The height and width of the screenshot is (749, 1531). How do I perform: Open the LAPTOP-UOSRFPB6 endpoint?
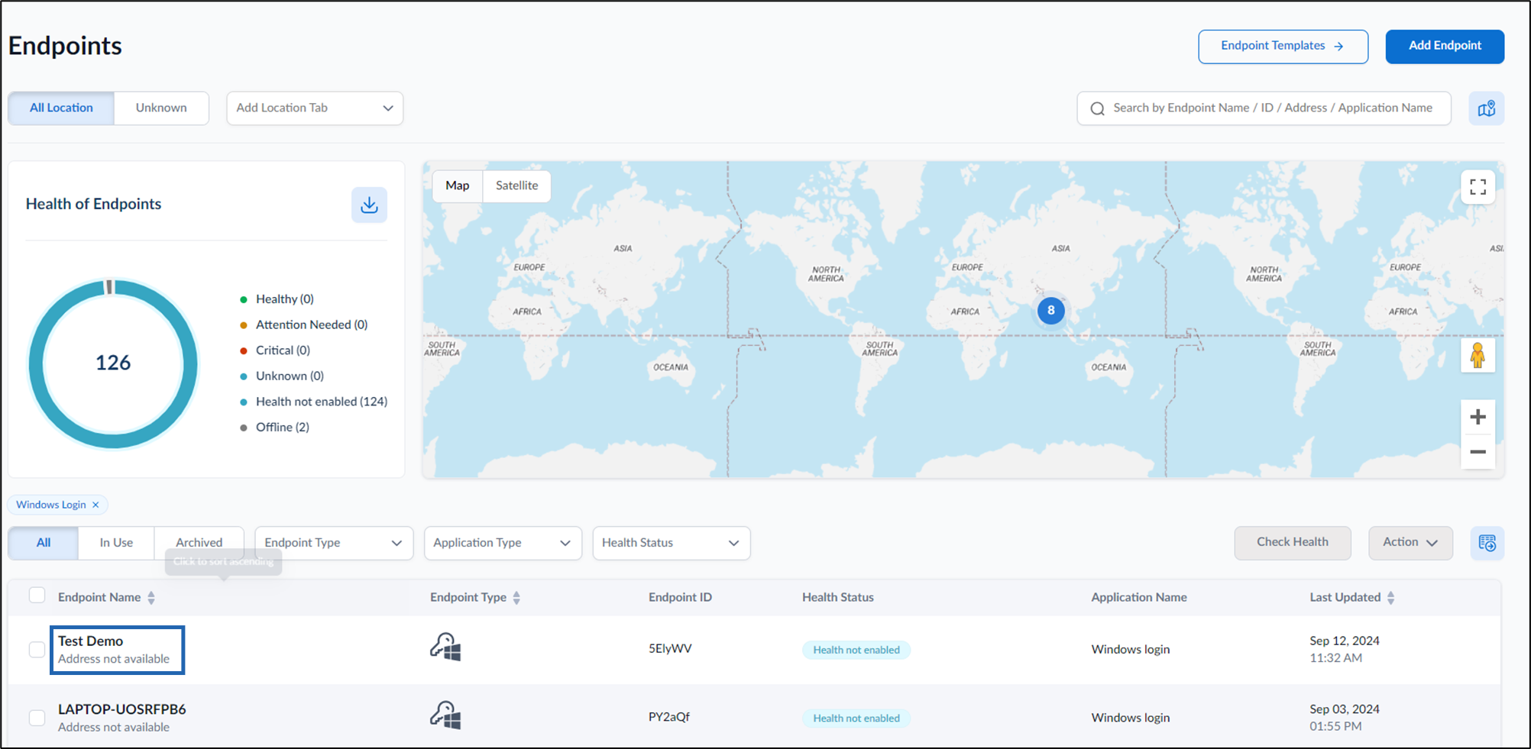122,709
